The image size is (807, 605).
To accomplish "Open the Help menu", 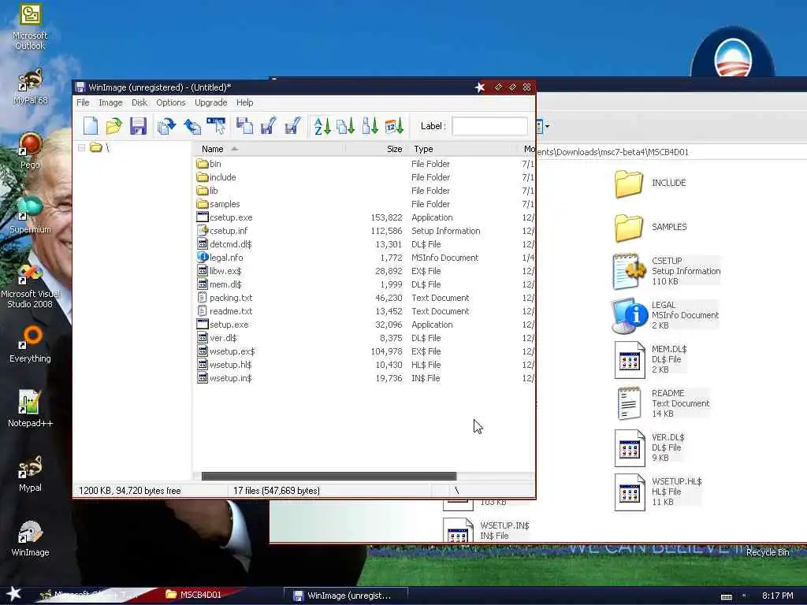I will [x=244, y=102].
